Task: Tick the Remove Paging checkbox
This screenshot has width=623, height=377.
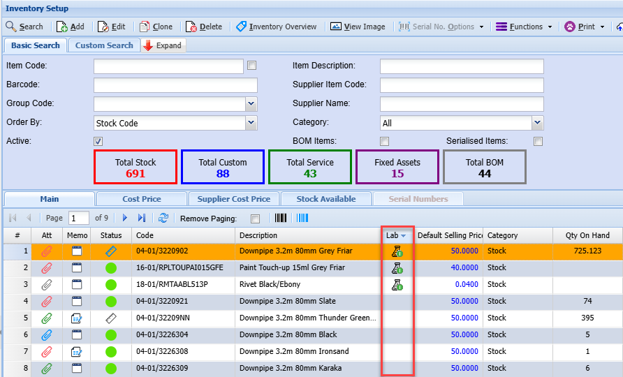Action: coord(255,219)
